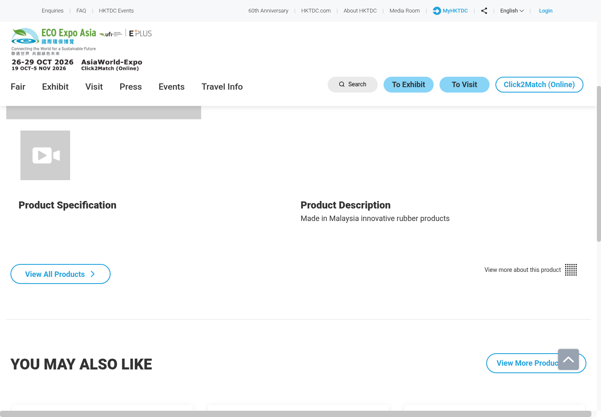
Task: Open the Fair menu
Action: pyautogui.click(x=18, y=87)
